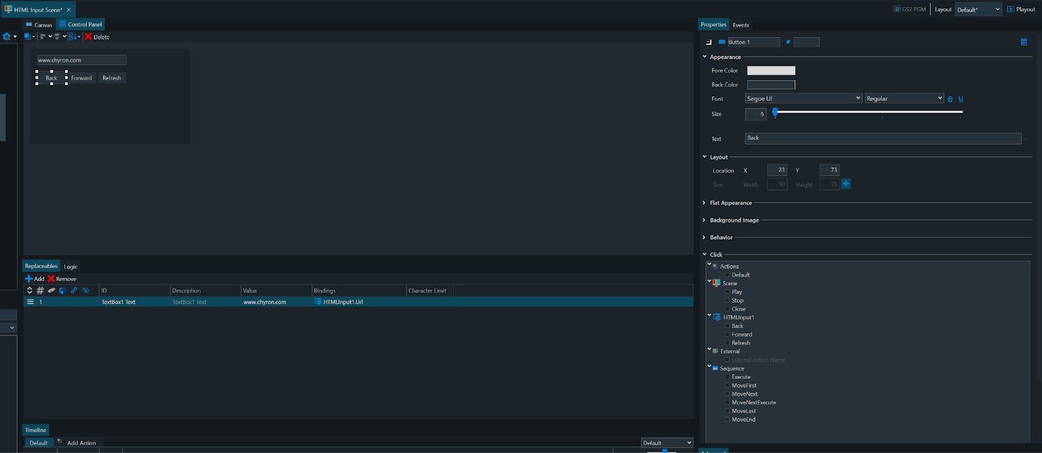Click the hidden-eye icon in Replaceables toolbar

(85, 291)
